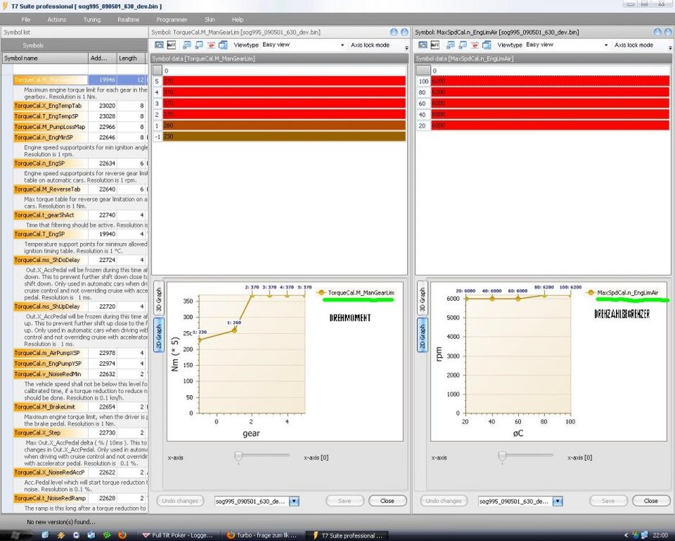Screen dimensions: 675x541
Task: Click the 100 degree row cell with value 6200
Action: [x=550, y=81]
